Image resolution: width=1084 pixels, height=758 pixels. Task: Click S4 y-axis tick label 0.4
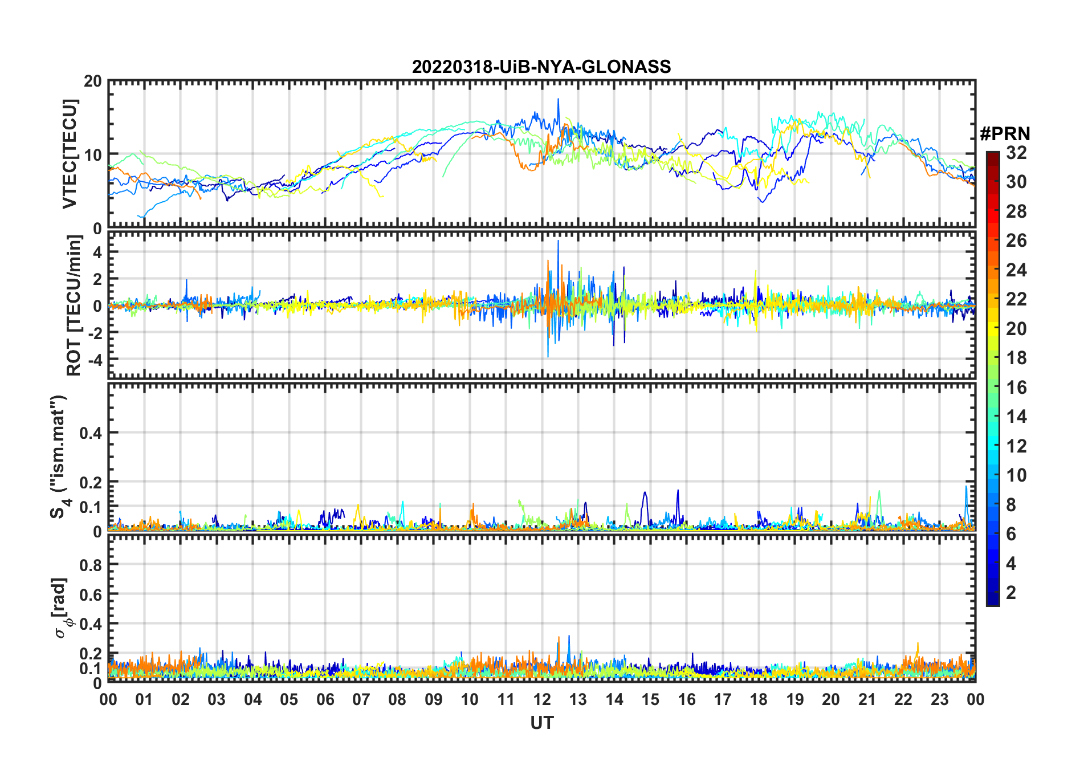coord(91,433)
